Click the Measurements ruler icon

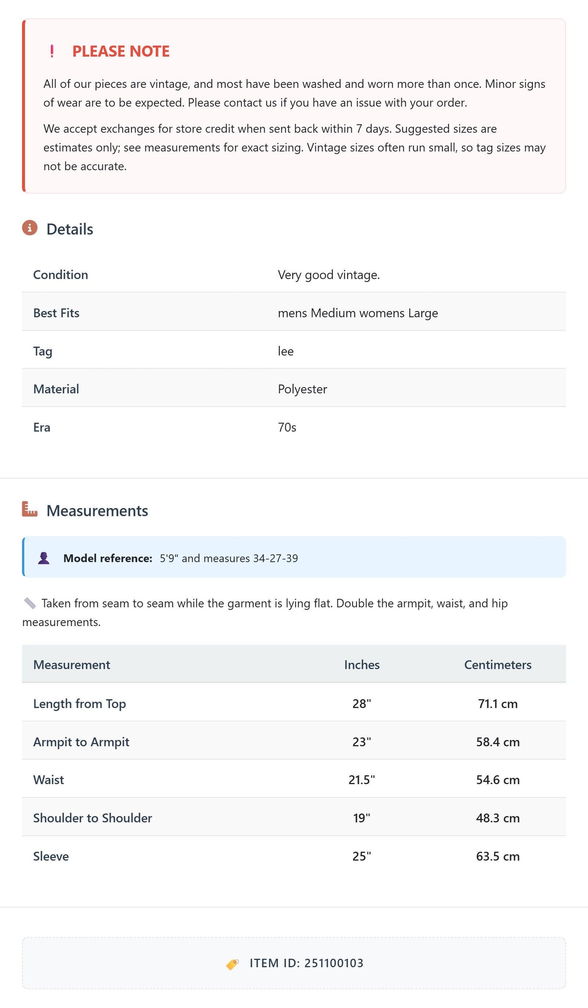(30, 509)
